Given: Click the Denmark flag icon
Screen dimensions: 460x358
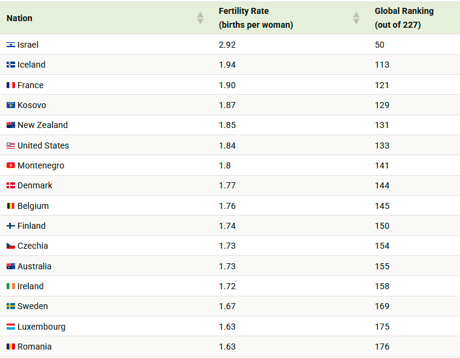Looking at the screenshot, I should tap(11, 186).
